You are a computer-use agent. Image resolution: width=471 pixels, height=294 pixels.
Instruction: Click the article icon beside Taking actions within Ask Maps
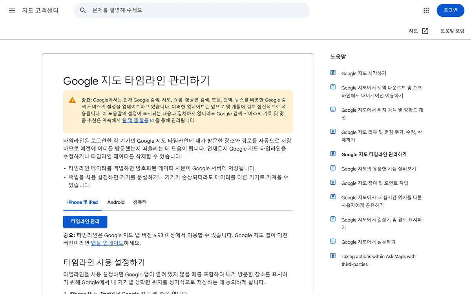[x=333, y=256]
